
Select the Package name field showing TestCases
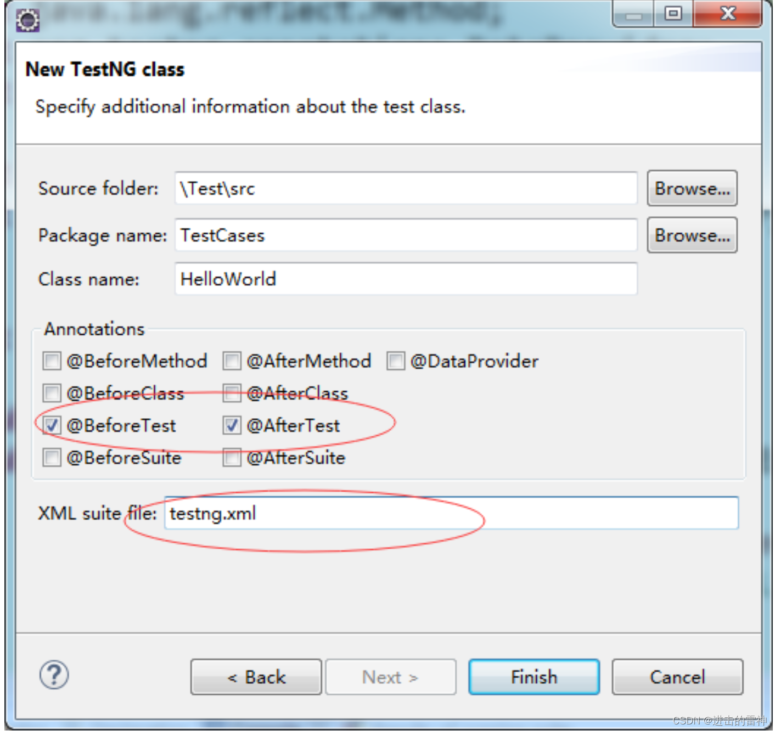pos(405,235)
